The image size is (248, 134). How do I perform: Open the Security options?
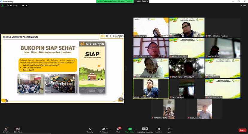coord(90,129)
